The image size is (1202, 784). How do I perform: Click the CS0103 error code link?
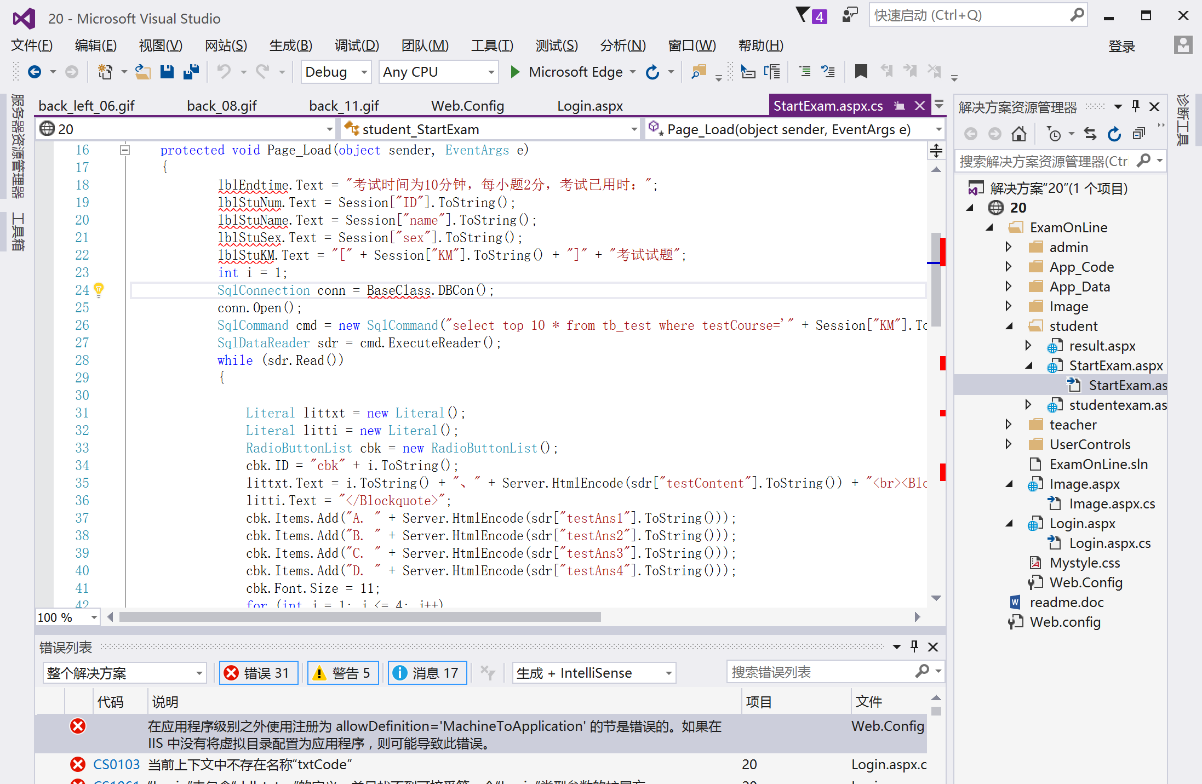116,764
